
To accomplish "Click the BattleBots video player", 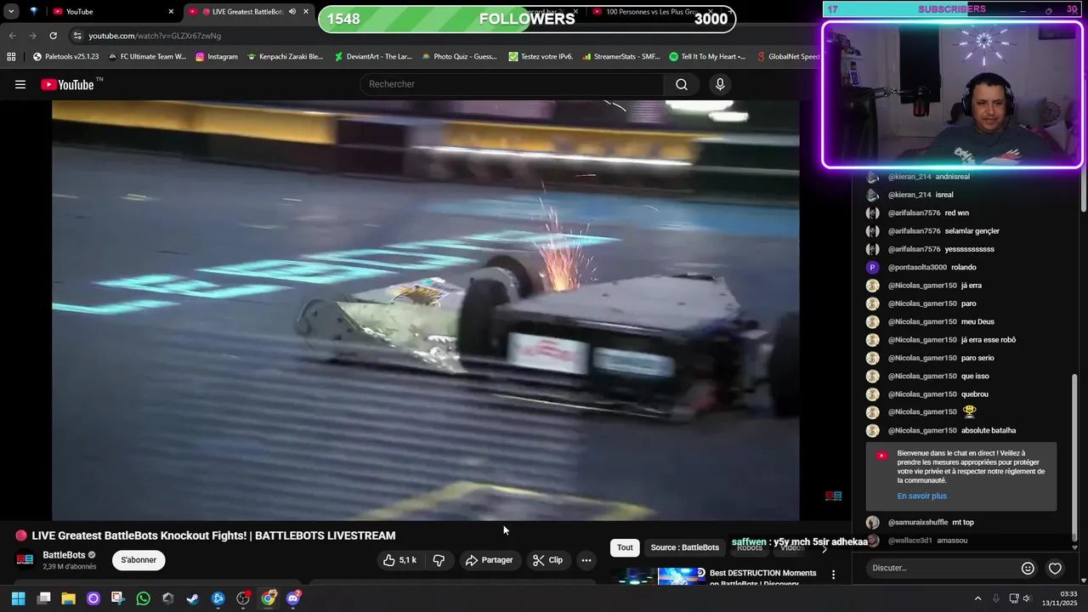I will tap(425, 310).
